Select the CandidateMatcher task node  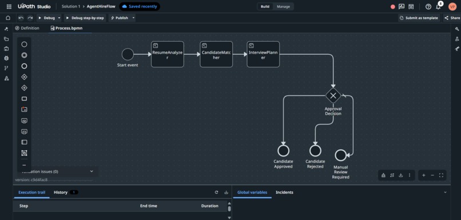coord(216,54)
